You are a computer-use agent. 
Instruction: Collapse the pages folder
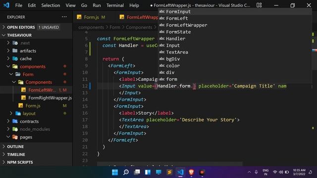coord(8,137)
